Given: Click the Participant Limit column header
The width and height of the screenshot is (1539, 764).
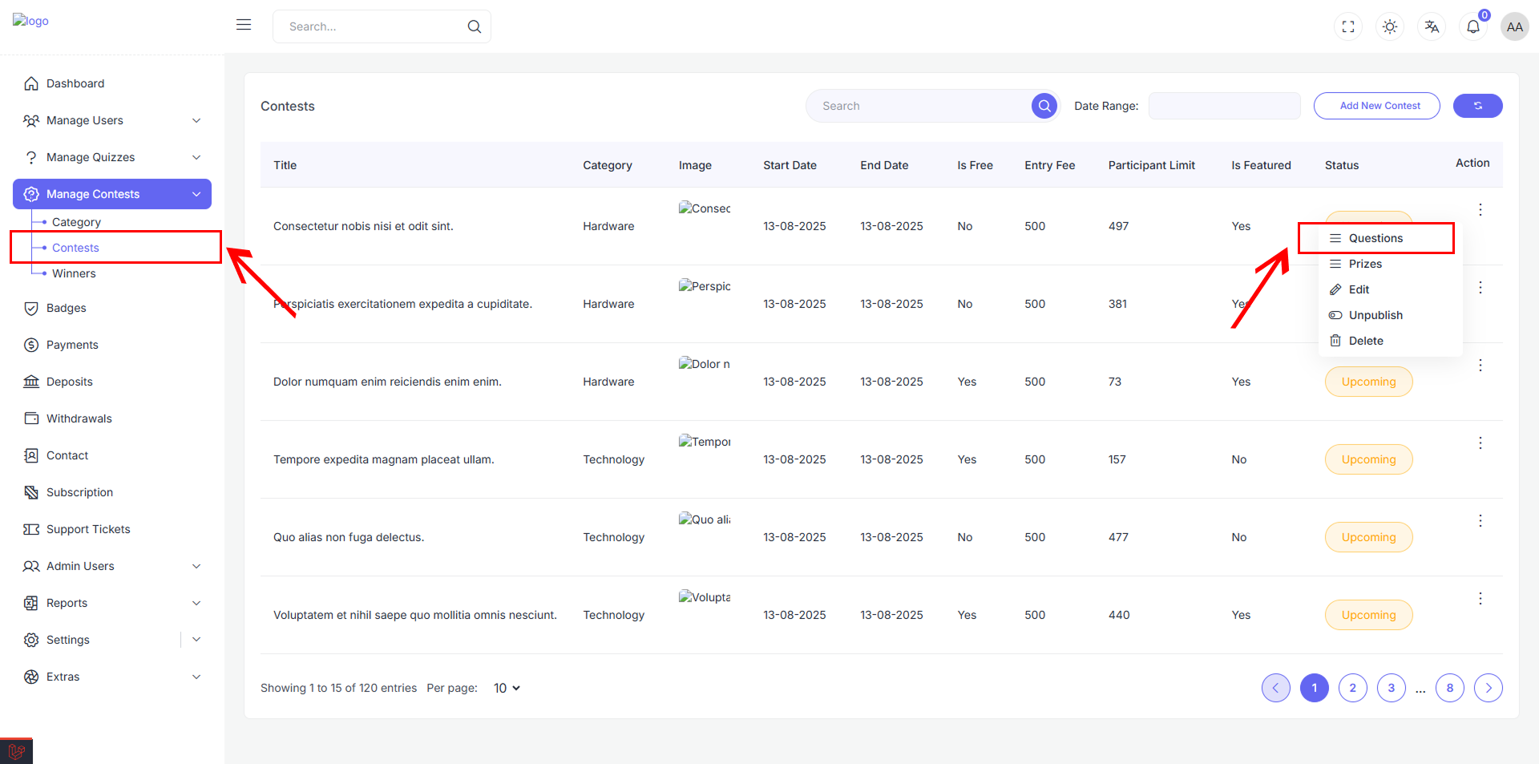Looking at the screenshot, I should [x=1151, y=165].
